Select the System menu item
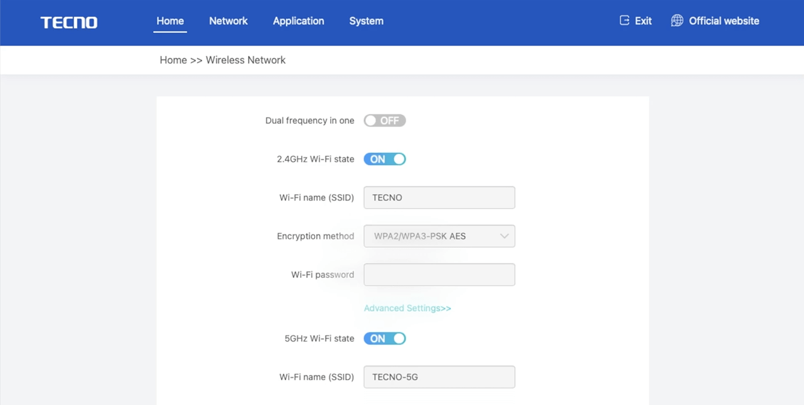Viewport: 804px width, 405px height. [x=366, y=21]
